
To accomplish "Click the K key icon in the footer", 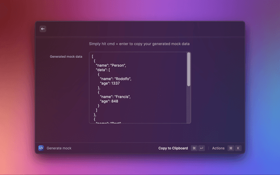I will coord(238,148).
